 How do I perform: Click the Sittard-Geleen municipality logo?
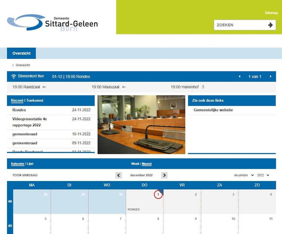pos(52,23)
